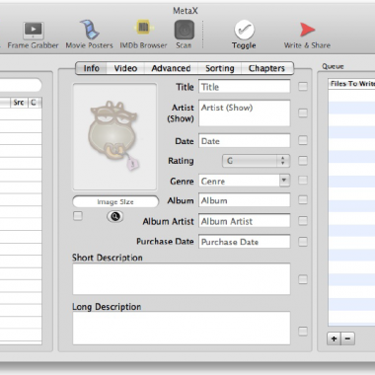The height and width of the screenshot is (375, 375).
Task: Switch to the Info tab
Action: pos(91,68)
